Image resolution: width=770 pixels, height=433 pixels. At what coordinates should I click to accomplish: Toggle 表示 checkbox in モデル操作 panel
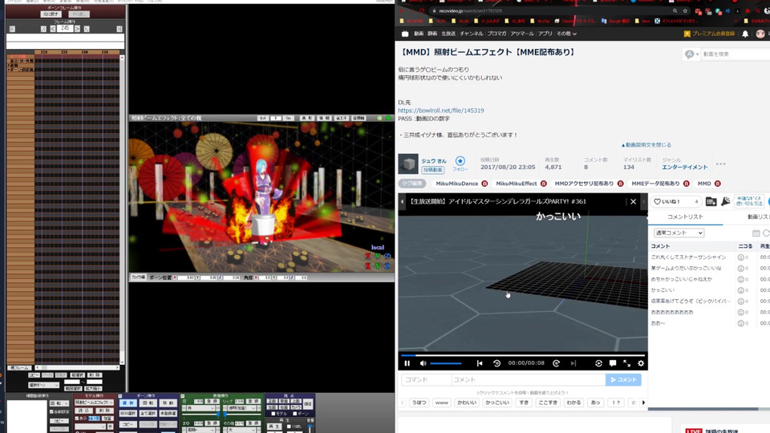coord(77,419)
